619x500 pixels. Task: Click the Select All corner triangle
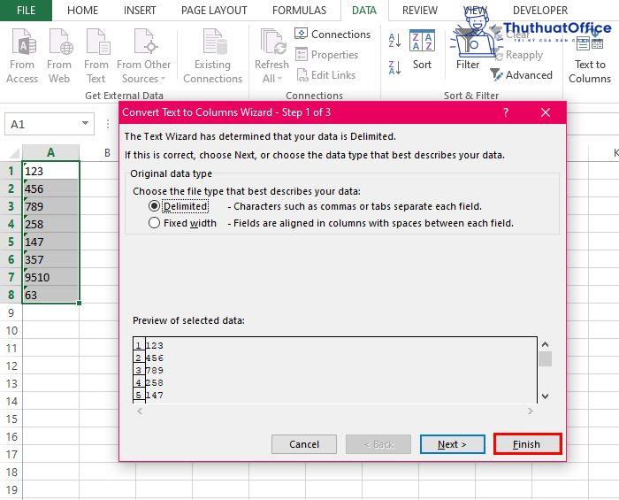point(14,153)
